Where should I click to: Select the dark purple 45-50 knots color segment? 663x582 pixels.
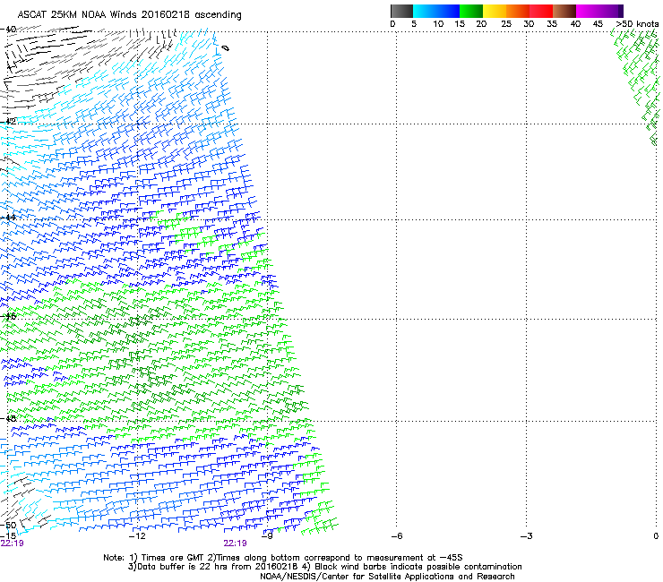611,11
